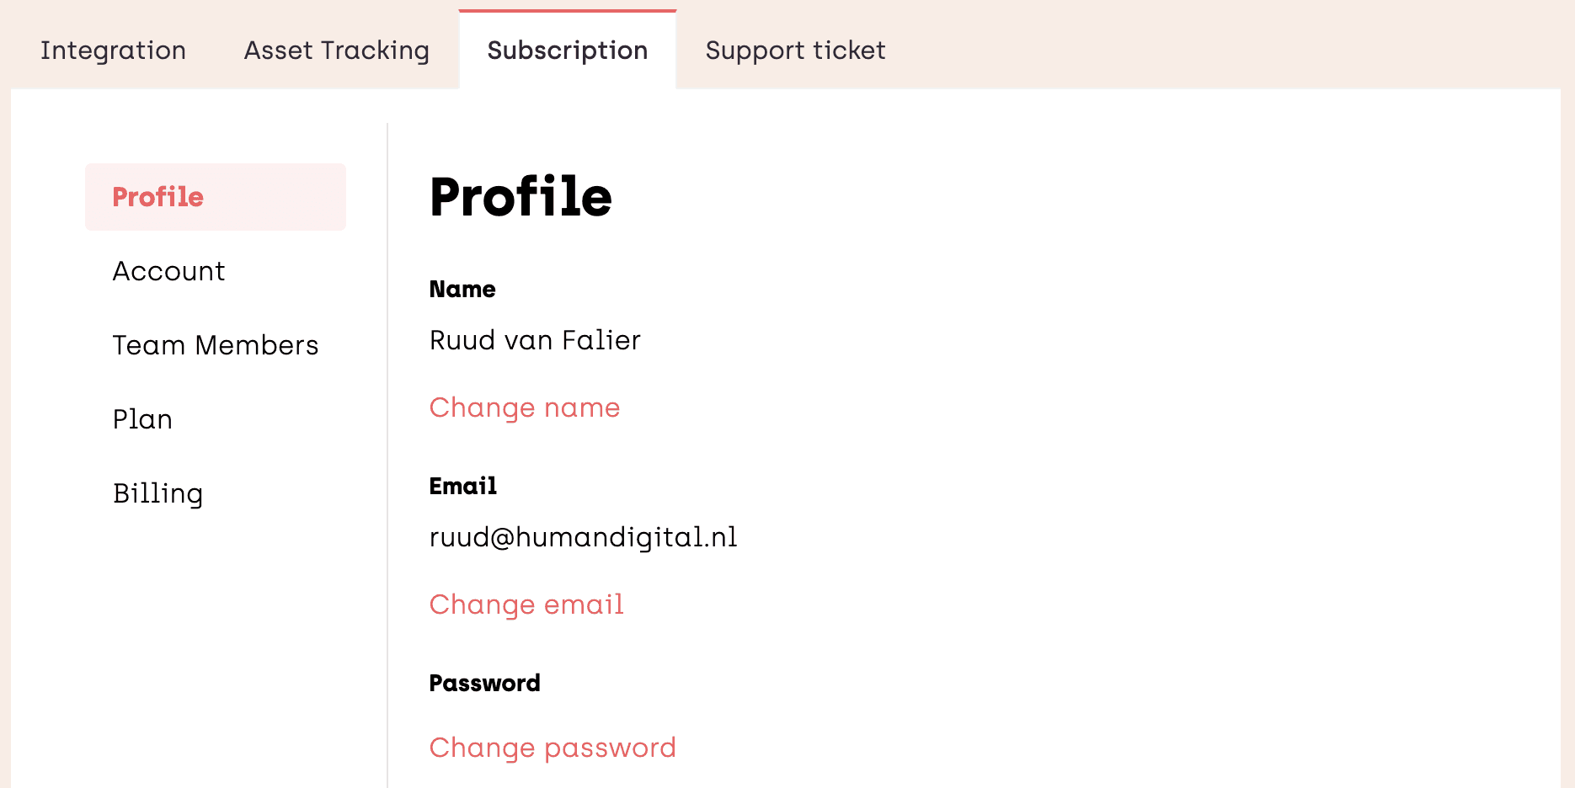Viewport: 1575px width, 788px height.
Task: Switch to the Asset Tracking tab
Action: click(336, 51)
